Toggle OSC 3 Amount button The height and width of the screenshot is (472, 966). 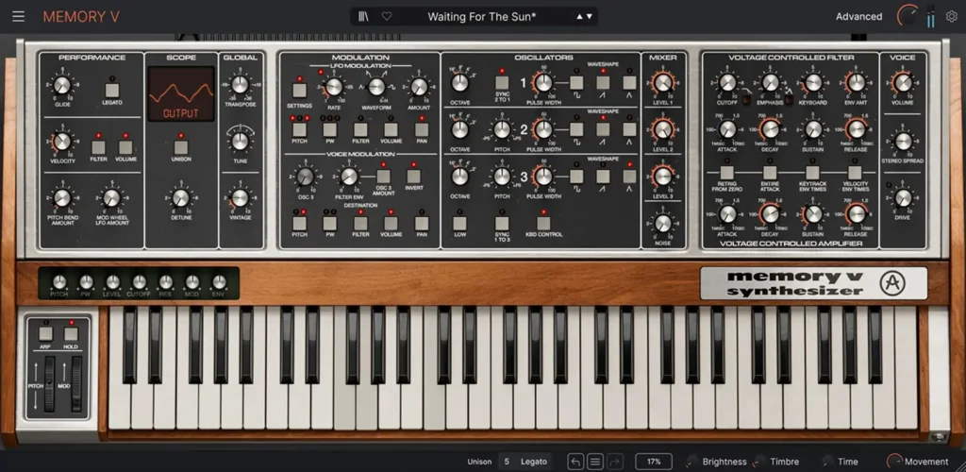384,177
